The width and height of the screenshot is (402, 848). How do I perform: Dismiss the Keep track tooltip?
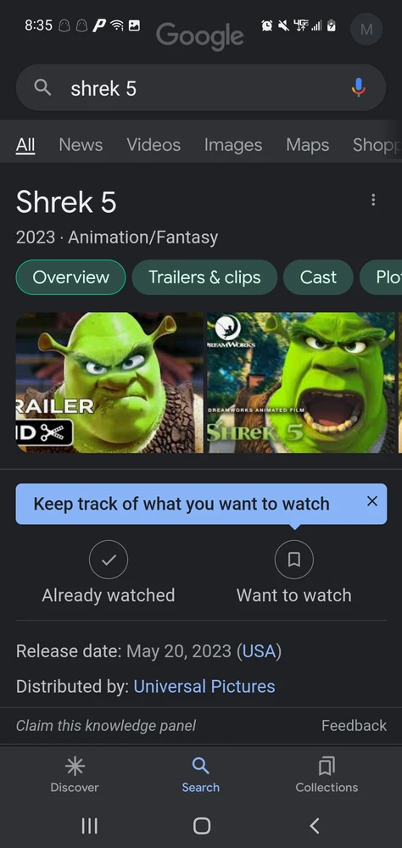pos(372,501)
